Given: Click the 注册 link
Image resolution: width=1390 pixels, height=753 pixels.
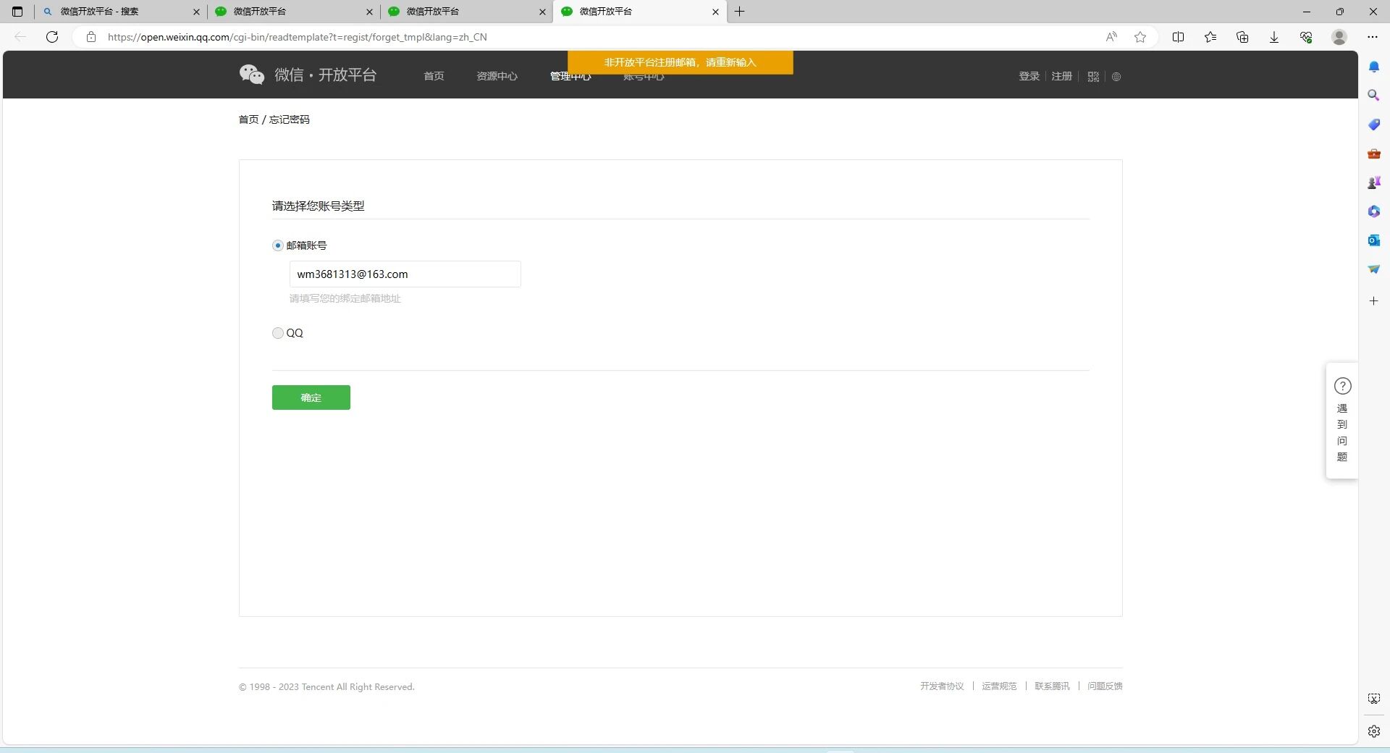Looking at the screenshot, I should (x=1061, y=76).
